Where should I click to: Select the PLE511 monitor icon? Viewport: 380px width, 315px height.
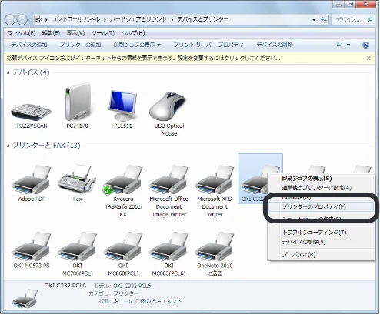coord(123,106)
